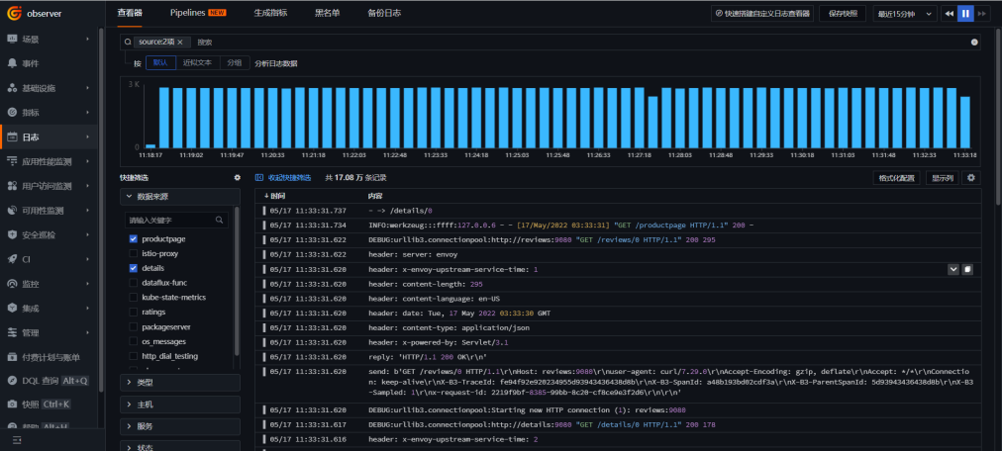
Task: Click the copy icon on the log row
Action: (968, 269)
